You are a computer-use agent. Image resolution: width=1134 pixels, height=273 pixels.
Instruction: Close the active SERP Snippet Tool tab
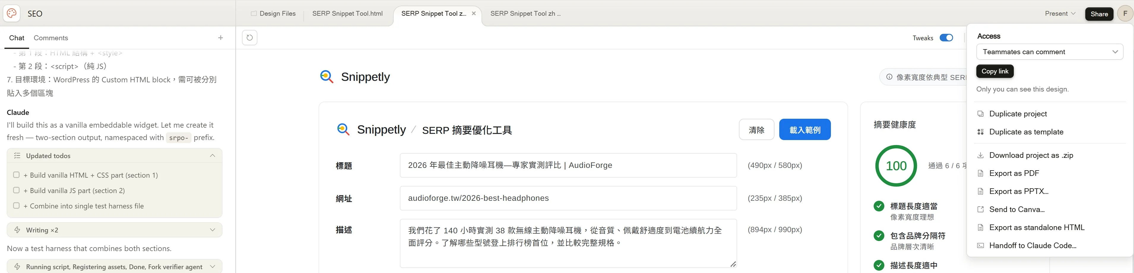474,14
